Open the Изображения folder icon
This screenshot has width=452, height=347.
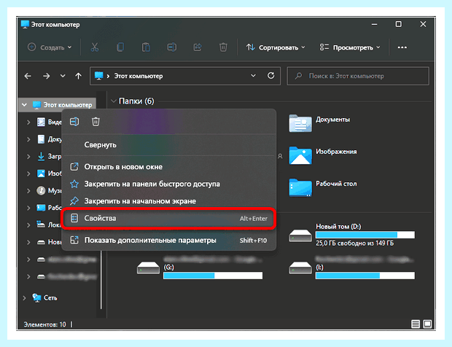pos(300,155)
